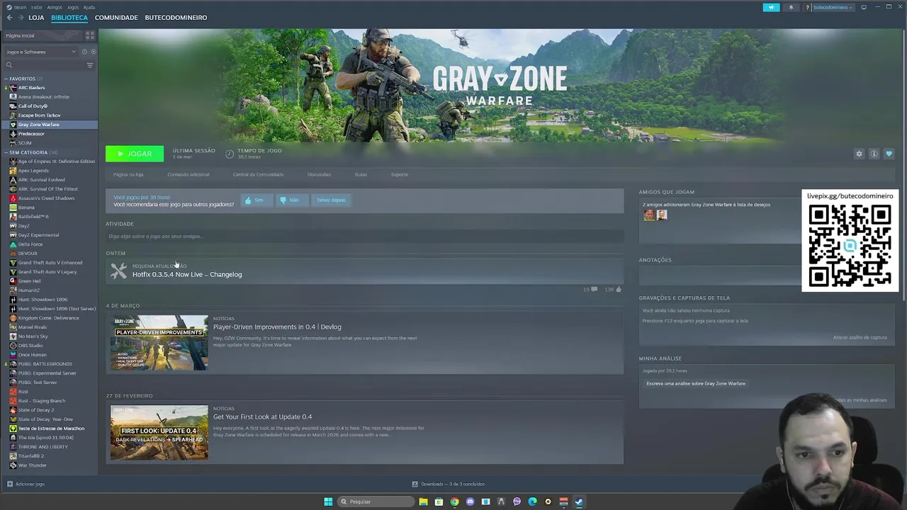
Task: Click the DayZ game icon
Action: point(13,226)
